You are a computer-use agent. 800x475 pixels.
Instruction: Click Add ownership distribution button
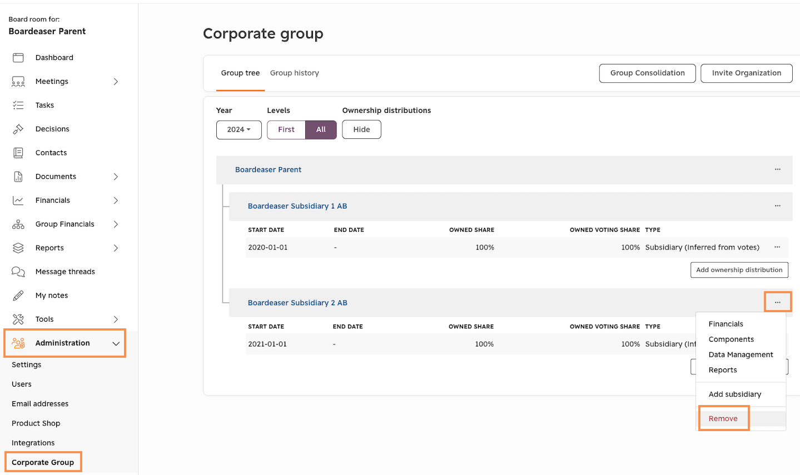pos(739,270)
